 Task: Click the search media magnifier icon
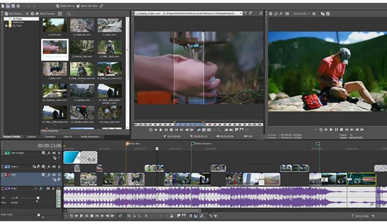(x=69, y=14)
